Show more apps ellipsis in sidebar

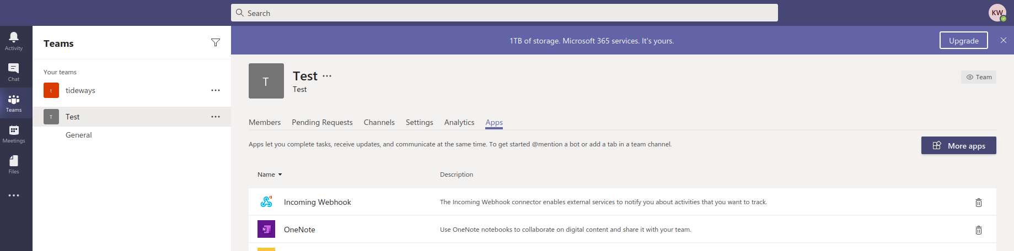tap(14, 195)
